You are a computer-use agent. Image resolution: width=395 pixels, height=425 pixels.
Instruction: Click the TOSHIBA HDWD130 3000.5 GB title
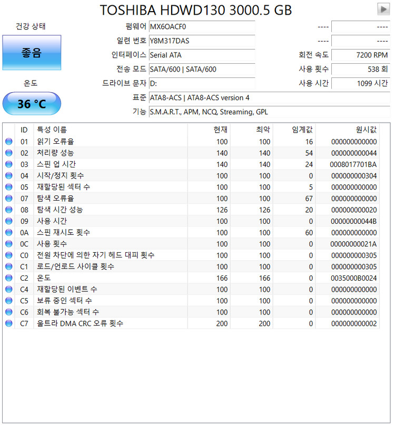pyautogui.click(x=196, y=10)
